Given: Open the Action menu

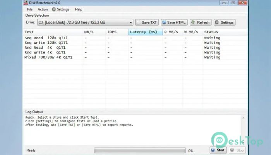Looking at the screenshot, I should 43,9.
